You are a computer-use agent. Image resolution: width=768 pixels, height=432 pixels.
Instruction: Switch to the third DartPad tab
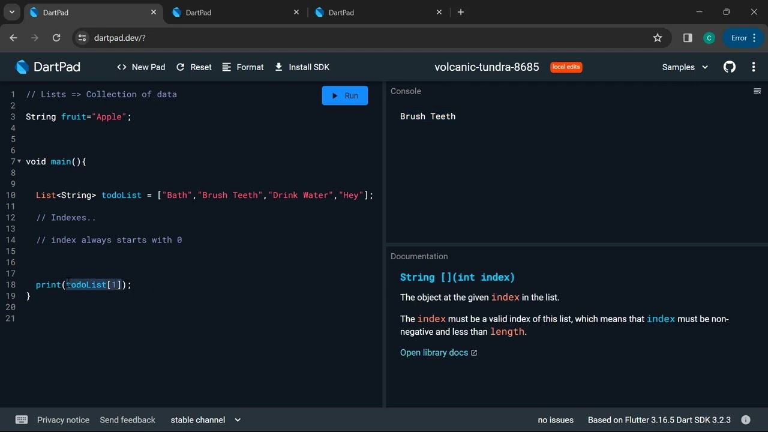click(x=379, y=12)
